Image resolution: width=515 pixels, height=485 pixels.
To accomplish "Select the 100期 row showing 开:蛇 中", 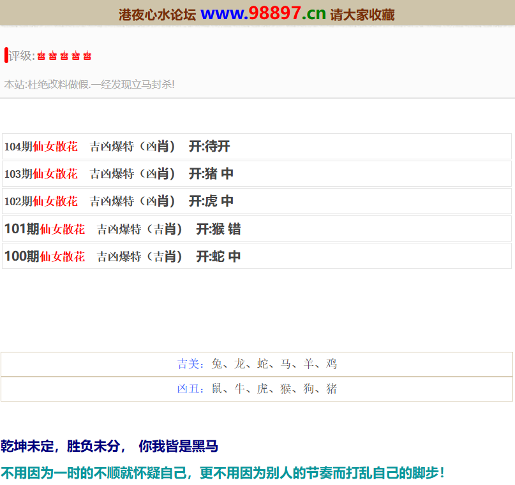I will [257, 256].
